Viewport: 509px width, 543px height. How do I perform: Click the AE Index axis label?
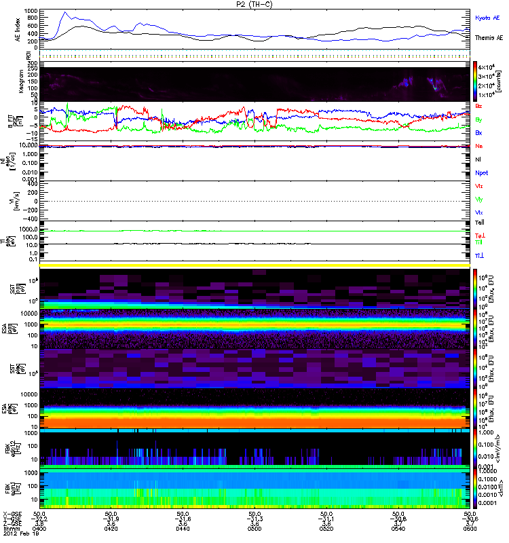pos(18,30)
